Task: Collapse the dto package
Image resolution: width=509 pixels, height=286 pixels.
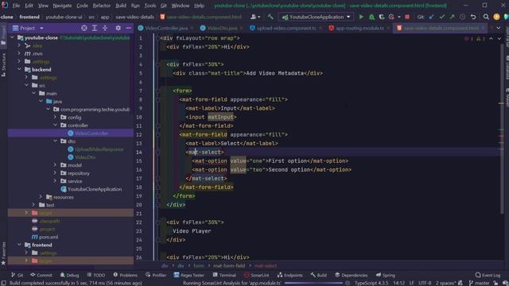Action: [55, 141]
